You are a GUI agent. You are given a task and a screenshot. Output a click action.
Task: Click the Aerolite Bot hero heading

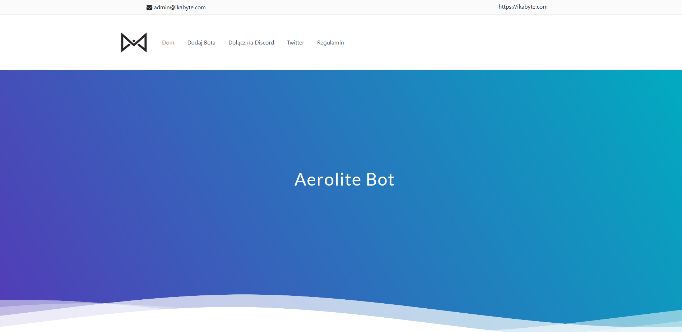[344, 179]
